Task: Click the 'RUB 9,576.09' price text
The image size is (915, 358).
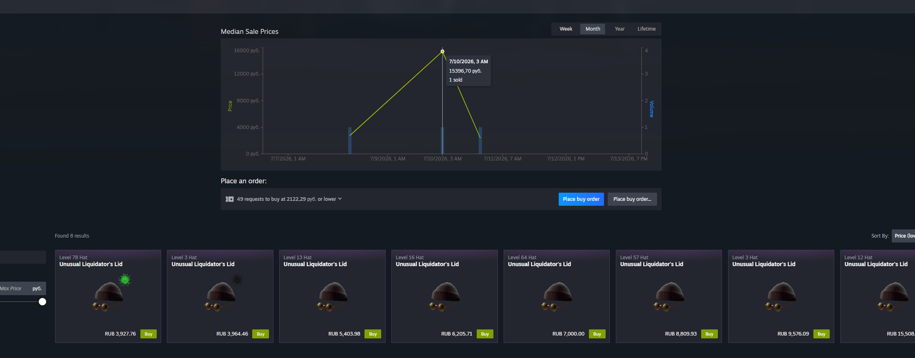Action: [793, 334]
